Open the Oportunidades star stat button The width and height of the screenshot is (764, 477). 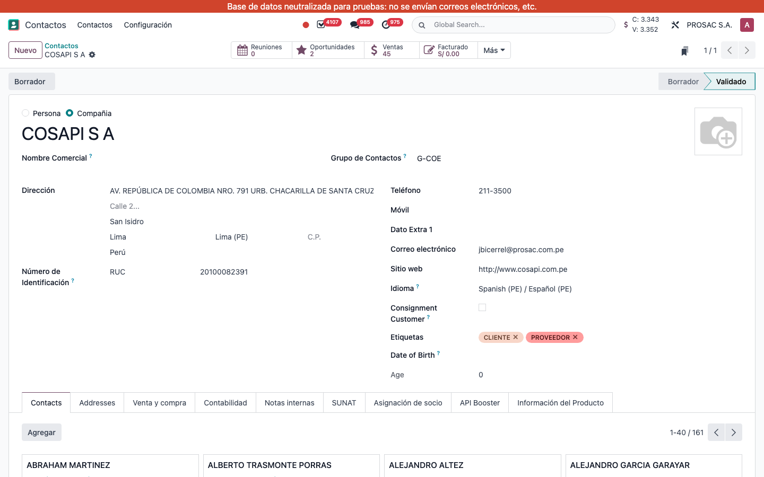328,50
